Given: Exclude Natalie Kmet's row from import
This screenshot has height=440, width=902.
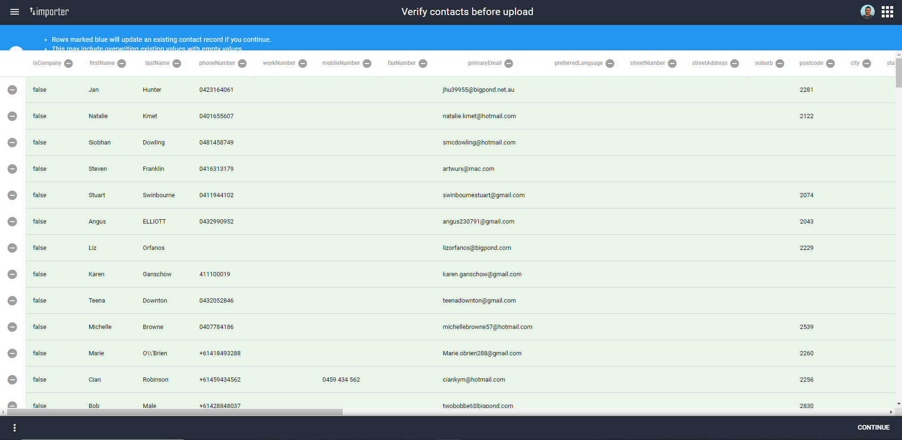Looking at the screenshot, I should pos(12,116).
